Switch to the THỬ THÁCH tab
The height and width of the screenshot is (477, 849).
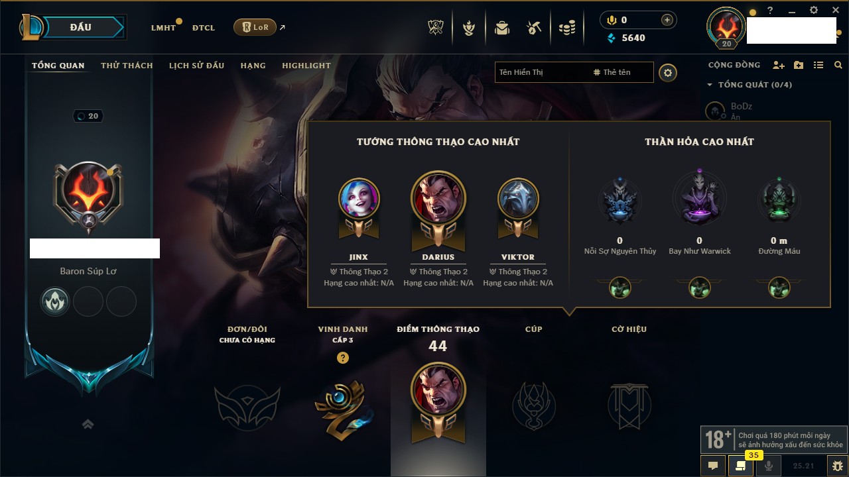pyautogui.click(x=127, y=66)
